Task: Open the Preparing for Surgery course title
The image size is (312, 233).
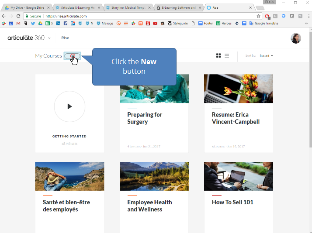Action: pyautogui.click(x=145, y=118)
